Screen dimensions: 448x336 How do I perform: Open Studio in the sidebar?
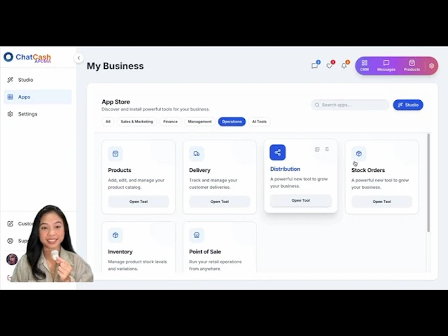tap(38, 80)
